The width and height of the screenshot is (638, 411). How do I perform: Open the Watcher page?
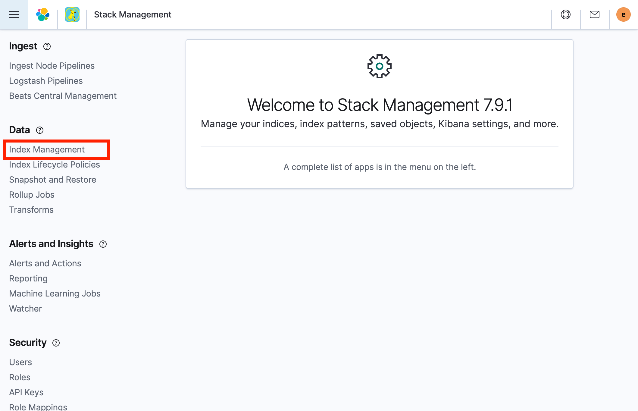pyautogui.click(x=26, y=309)
